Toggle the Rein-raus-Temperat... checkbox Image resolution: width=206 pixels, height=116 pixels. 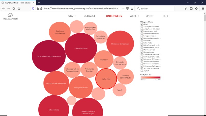142,57
